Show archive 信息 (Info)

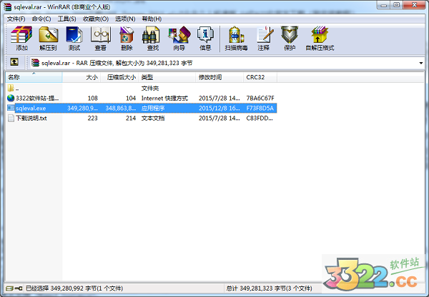click(205, 39)
